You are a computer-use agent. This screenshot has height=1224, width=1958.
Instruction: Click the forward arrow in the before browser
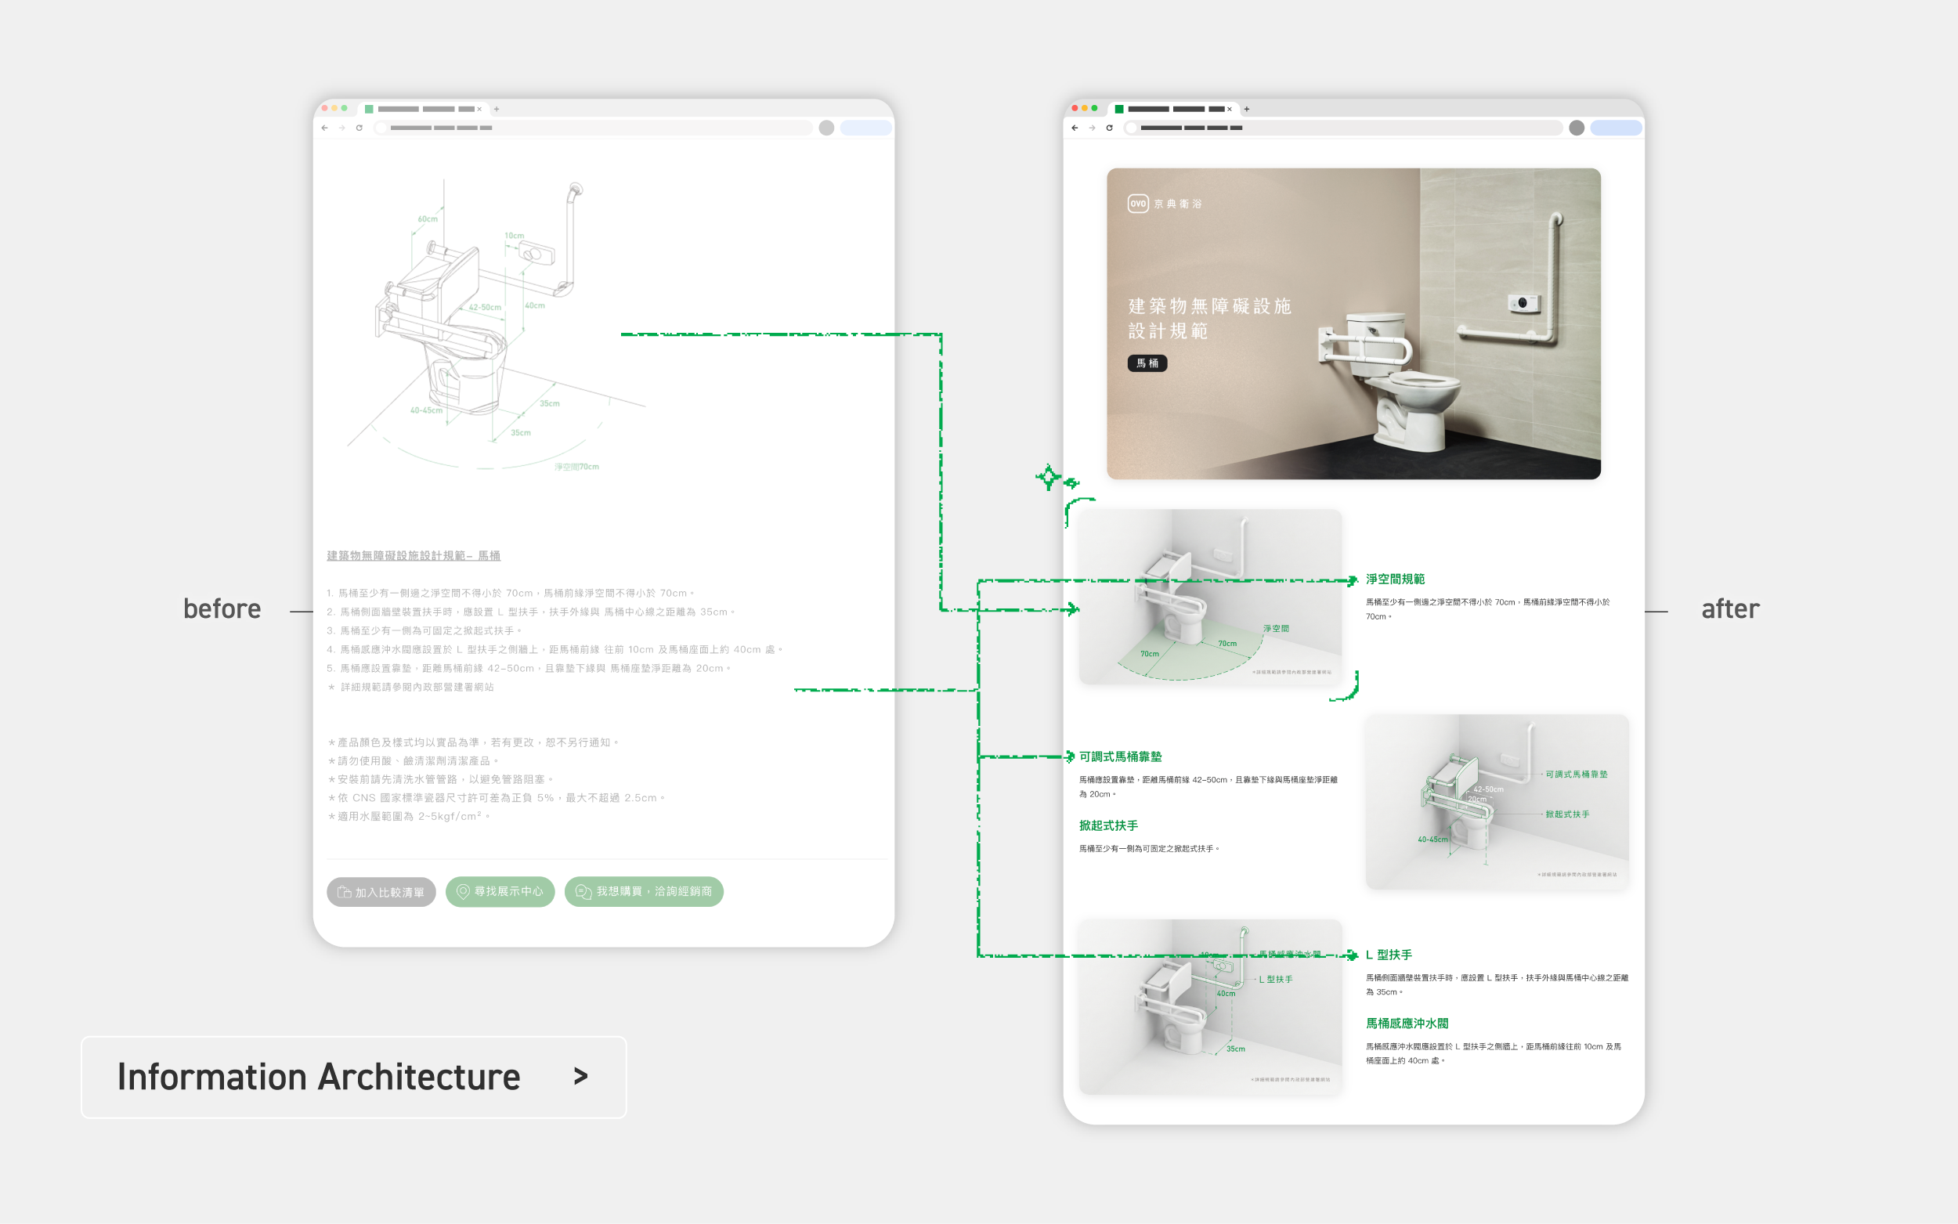pyautogui.click(x=342, y=127)
